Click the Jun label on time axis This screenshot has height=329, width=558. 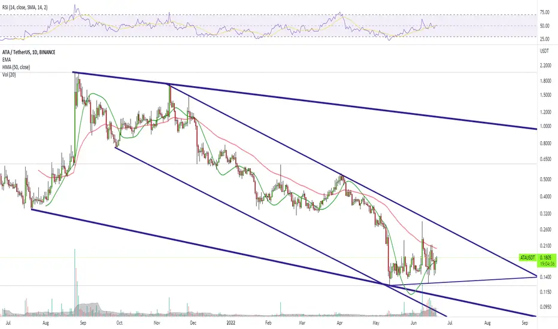tap(414, 323)
